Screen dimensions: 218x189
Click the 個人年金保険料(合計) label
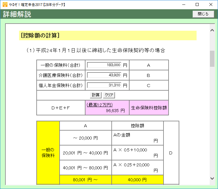[60, 85]
